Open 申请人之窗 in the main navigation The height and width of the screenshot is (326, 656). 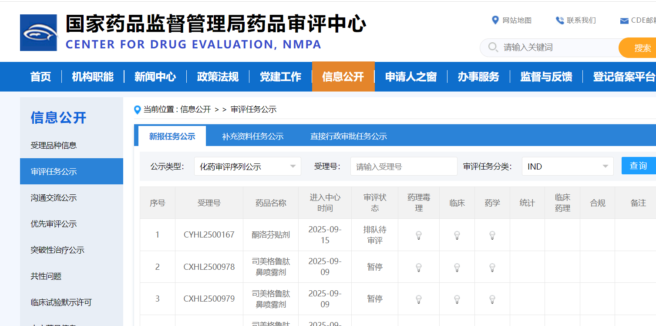click(411, 77)
